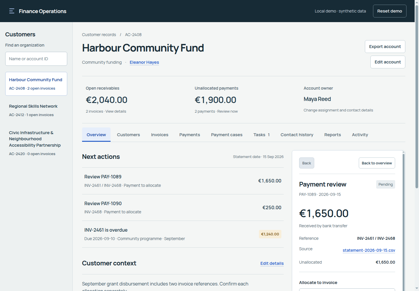419x291 pixels.
Task: Select Regional Skills Network customer
Action: tap(36, 110)
